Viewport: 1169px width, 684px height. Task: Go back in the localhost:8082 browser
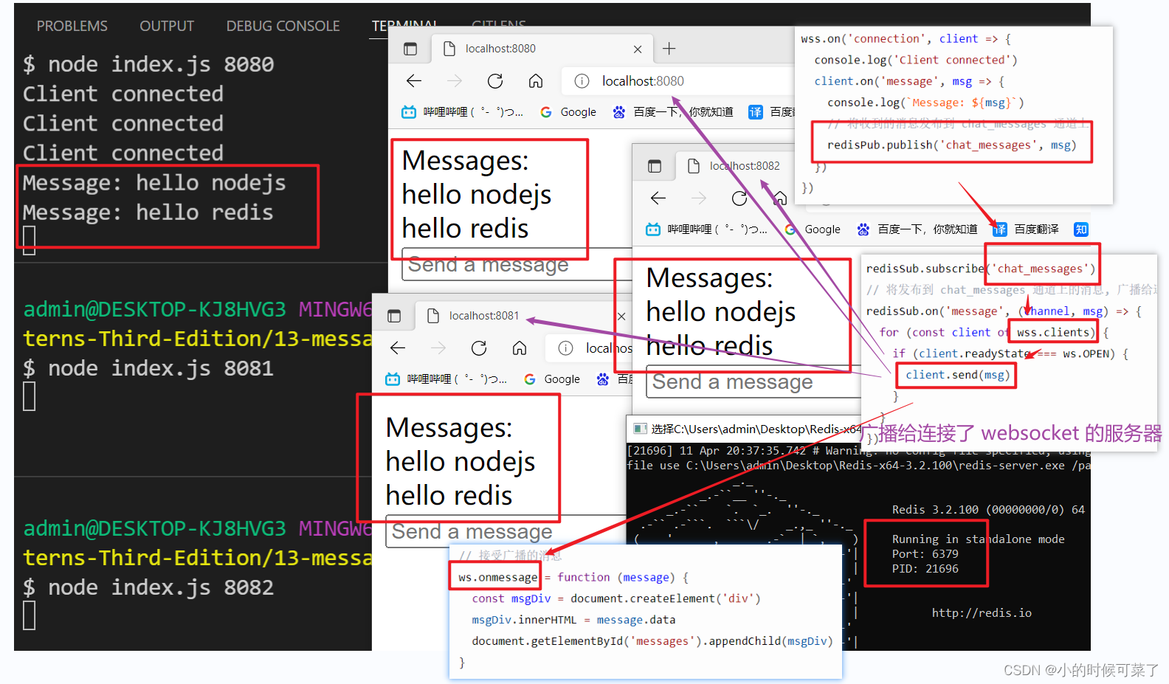point(658,198)
